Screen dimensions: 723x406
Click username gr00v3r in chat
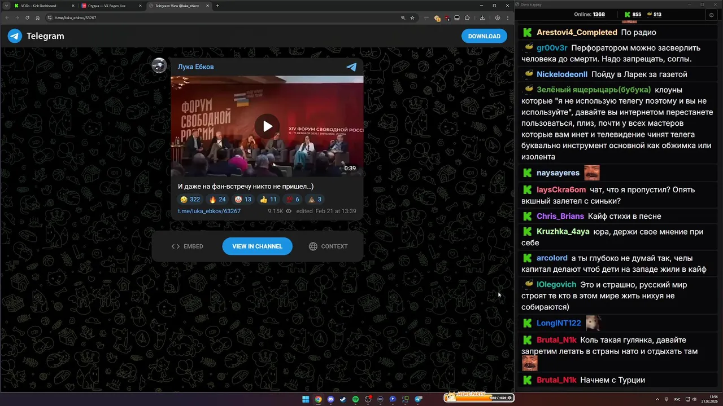pyautogui.click(x=552, y=48)
